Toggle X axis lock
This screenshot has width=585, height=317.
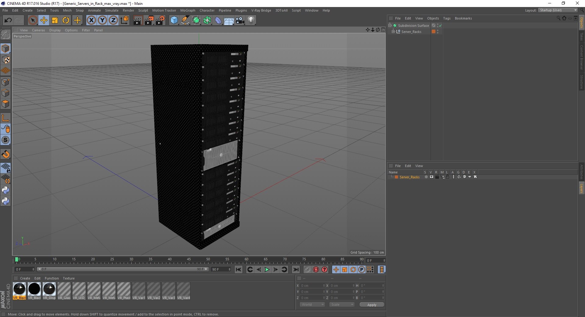point(91,20)
